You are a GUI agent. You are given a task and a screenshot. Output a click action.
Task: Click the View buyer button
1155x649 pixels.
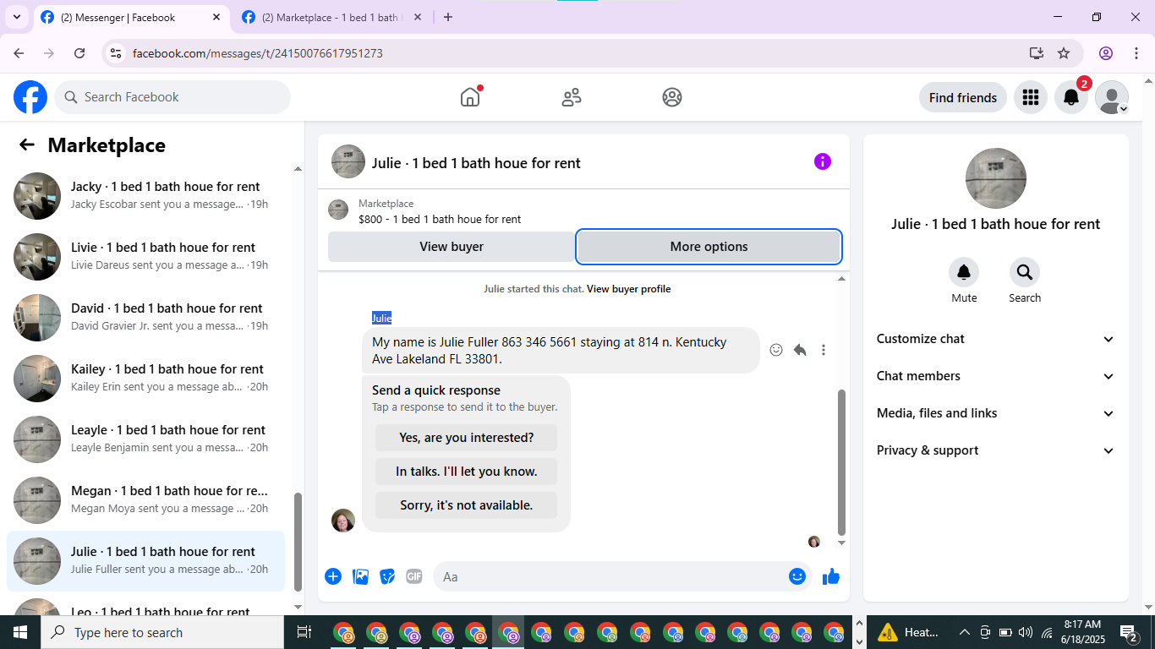point(452,247)
